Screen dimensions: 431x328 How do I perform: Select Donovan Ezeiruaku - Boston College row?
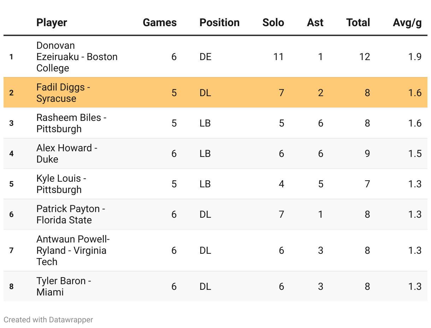(215, 57)
